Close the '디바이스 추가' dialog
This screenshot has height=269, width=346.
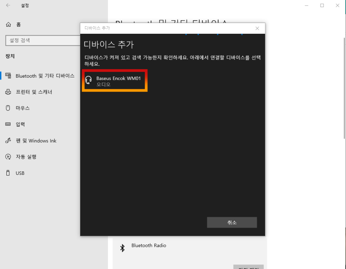[257, 28]
